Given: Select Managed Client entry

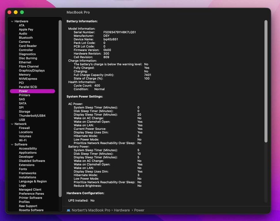Looking at the screenshot, I should tap(30, 190).
